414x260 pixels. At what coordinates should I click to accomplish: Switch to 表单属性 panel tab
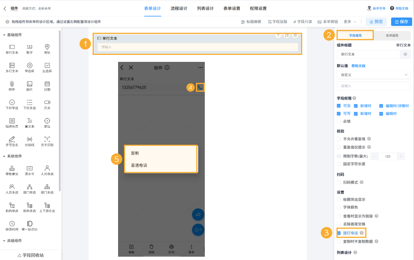tap(392, 35)
